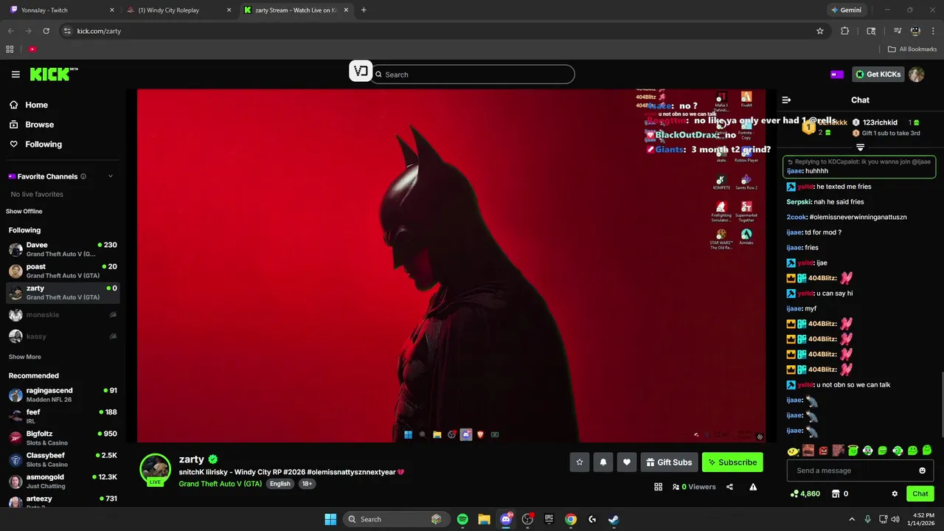Screen dimensions: 944x531
Task: Expand Show More in Following list
Action: coord(24,357)
